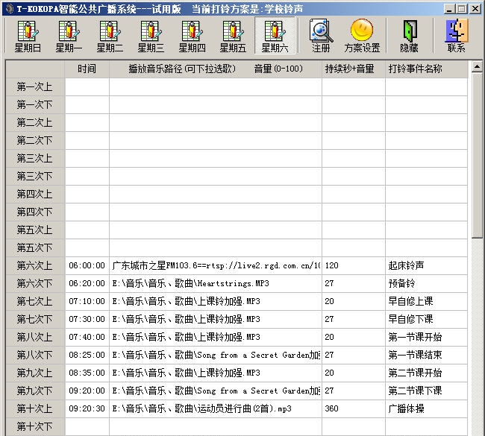
Task: Click time cell 08:35:00
Action: [x=87, y=373]
